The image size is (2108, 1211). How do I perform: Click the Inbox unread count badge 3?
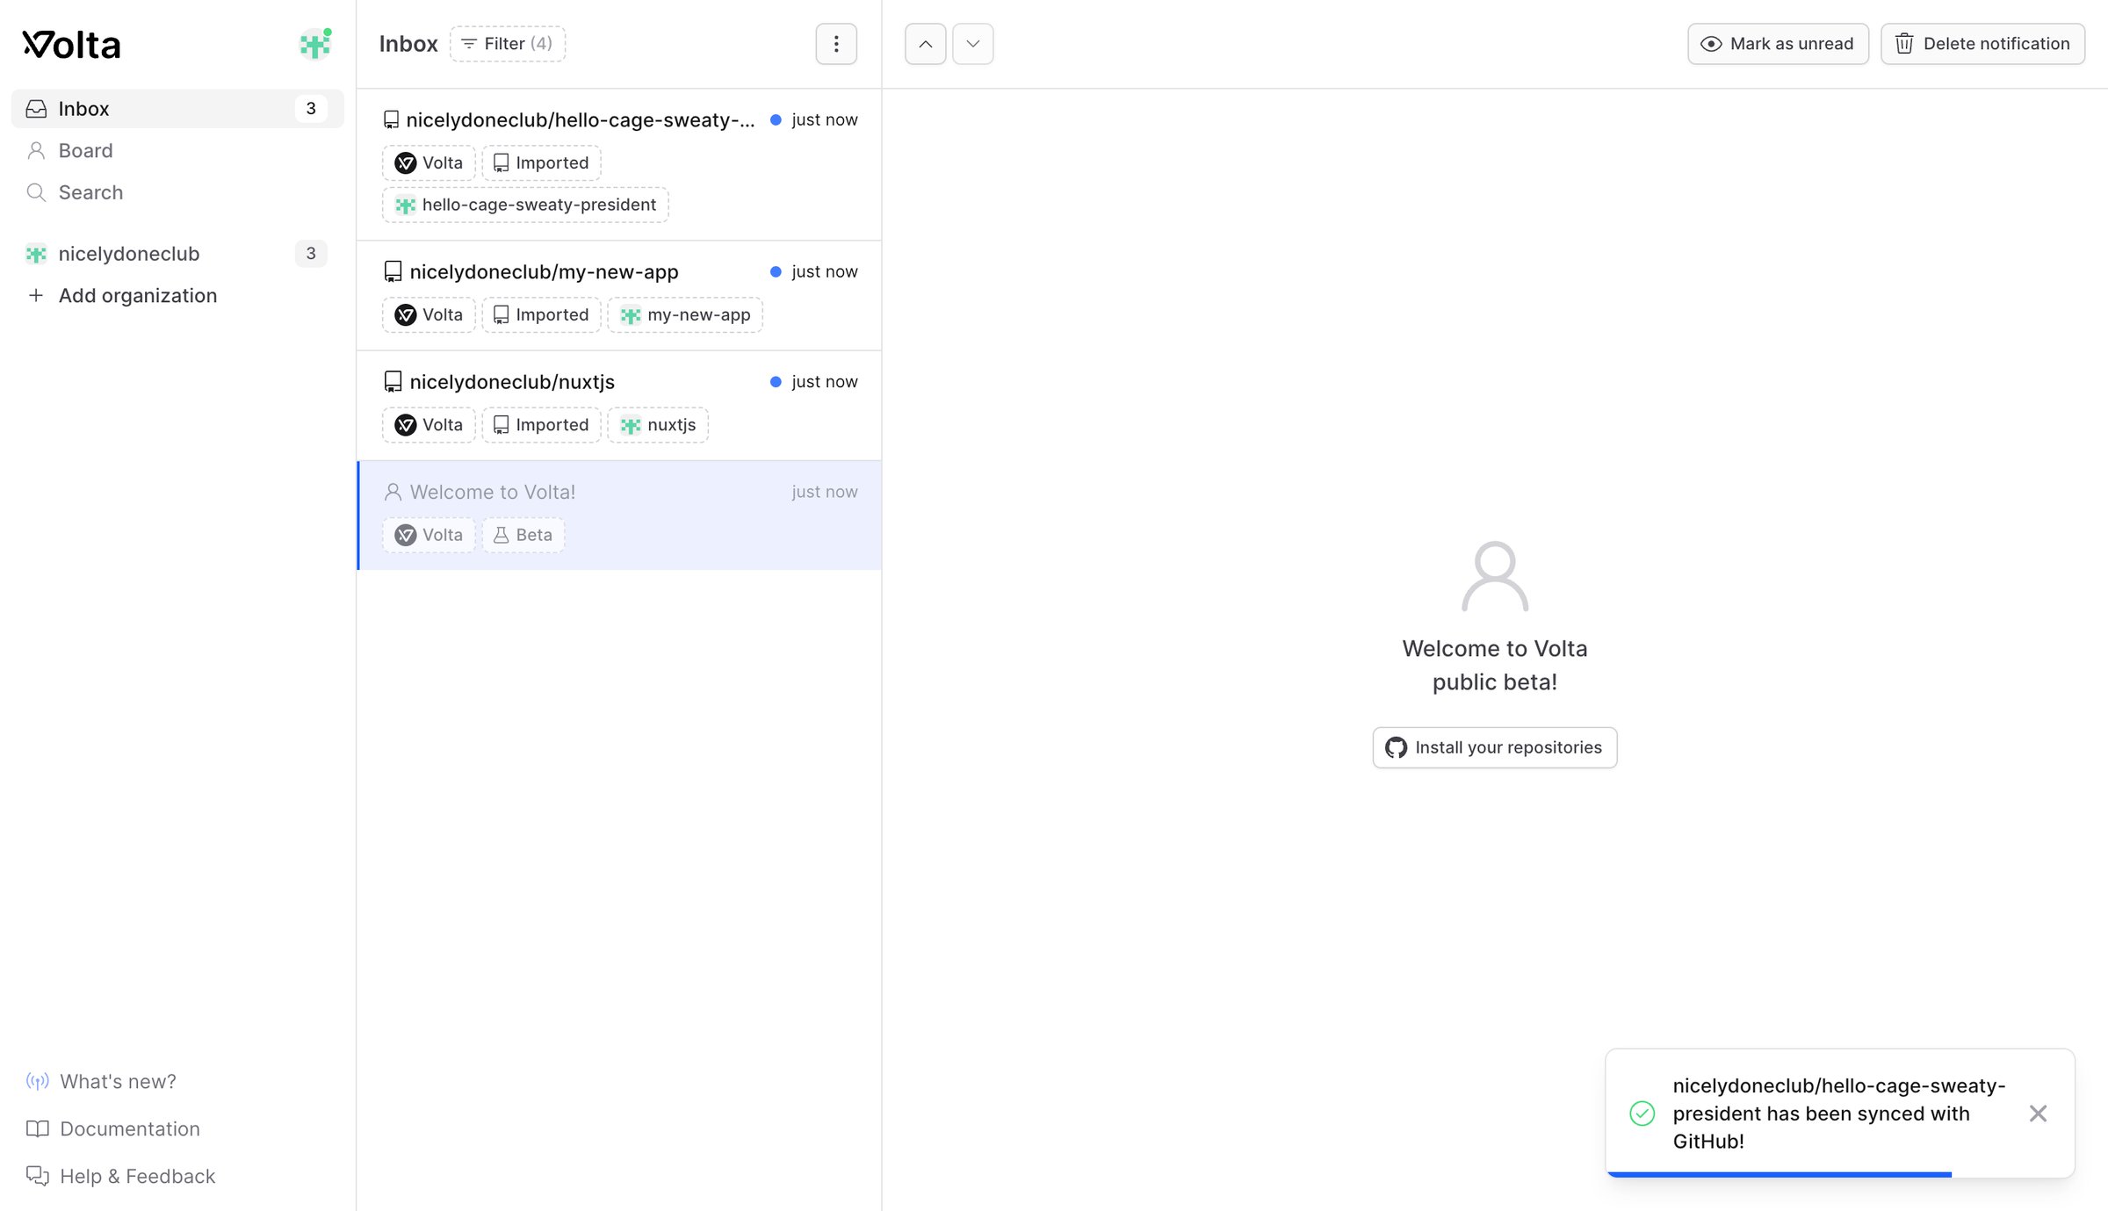tap(311, 109)
